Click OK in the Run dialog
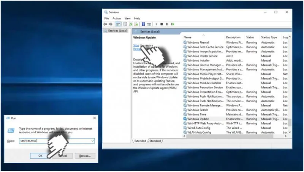The width and height of the screenshot is (304, 172). 40,156
